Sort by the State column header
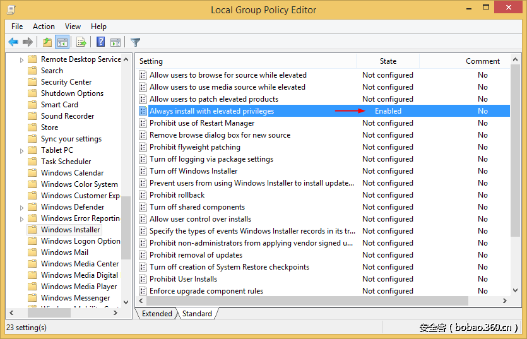Screen dimensions: 527x339 click(x=388, y=61)
